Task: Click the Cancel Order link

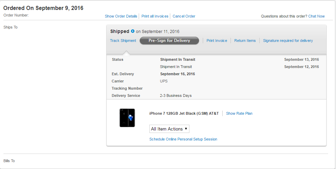Action: coord(184,16)
